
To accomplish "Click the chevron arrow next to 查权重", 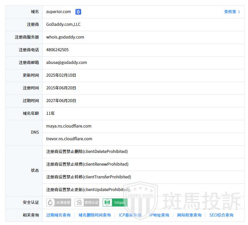I will point(239,12).
